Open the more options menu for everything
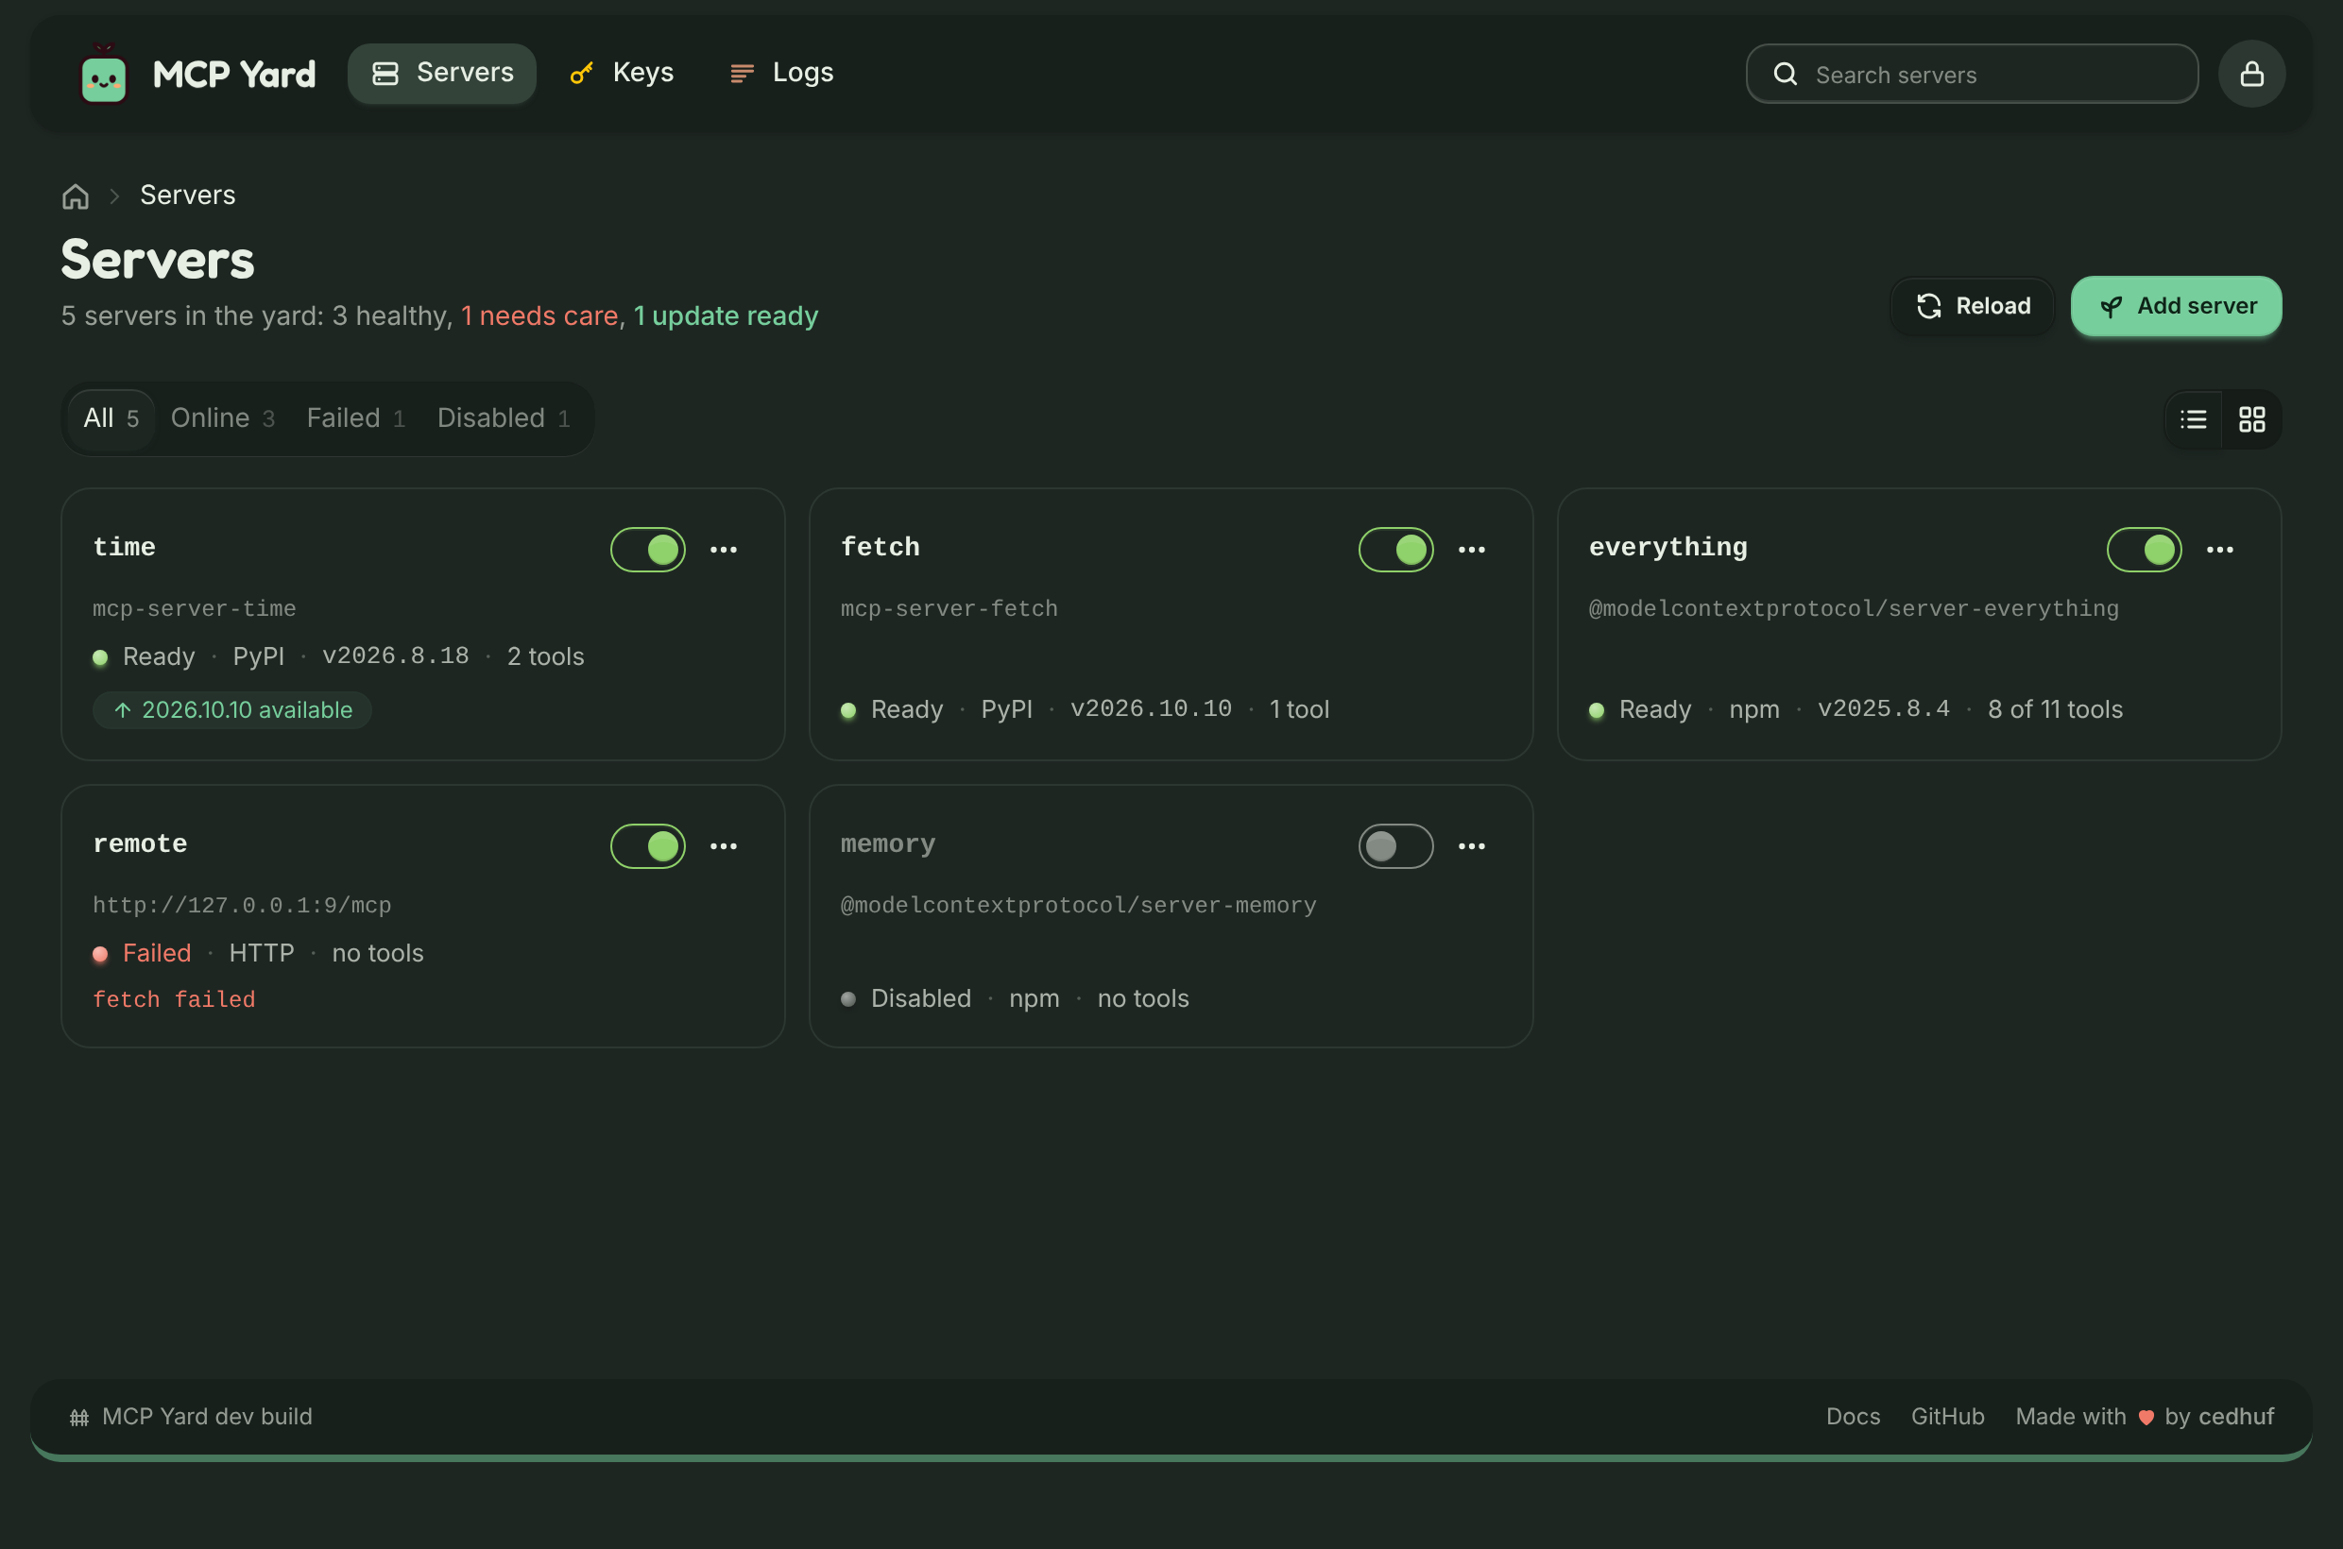The width and height of the screenshot is (2343, 1549). [2219, 551]
